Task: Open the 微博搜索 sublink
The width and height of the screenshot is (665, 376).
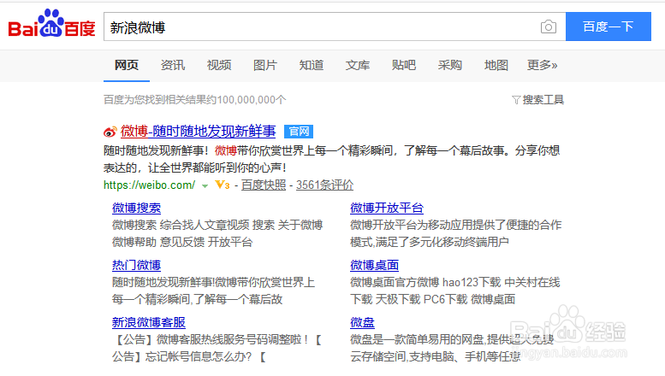Action: (137, 208)
